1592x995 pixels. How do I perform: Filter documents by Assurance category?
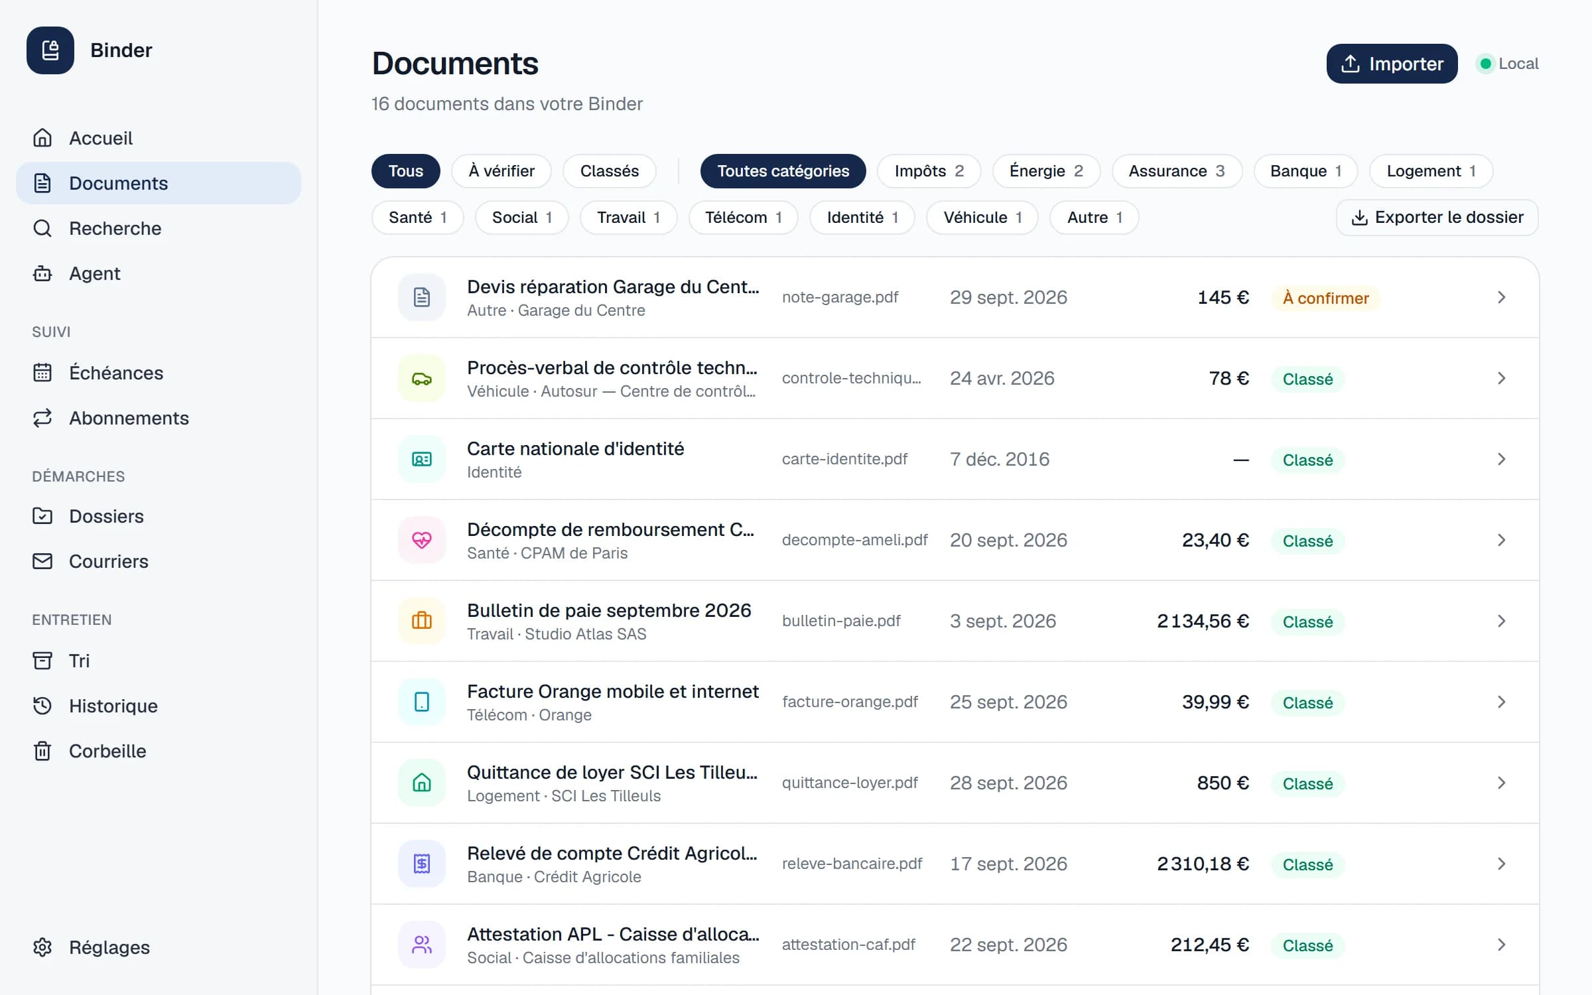click(x=1177, y=171)
